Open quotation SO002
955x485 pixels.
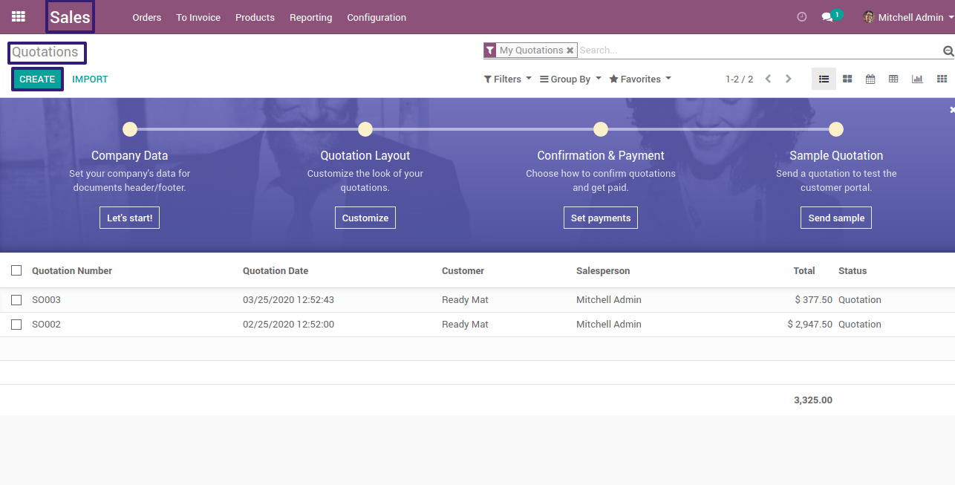(46, 325)
